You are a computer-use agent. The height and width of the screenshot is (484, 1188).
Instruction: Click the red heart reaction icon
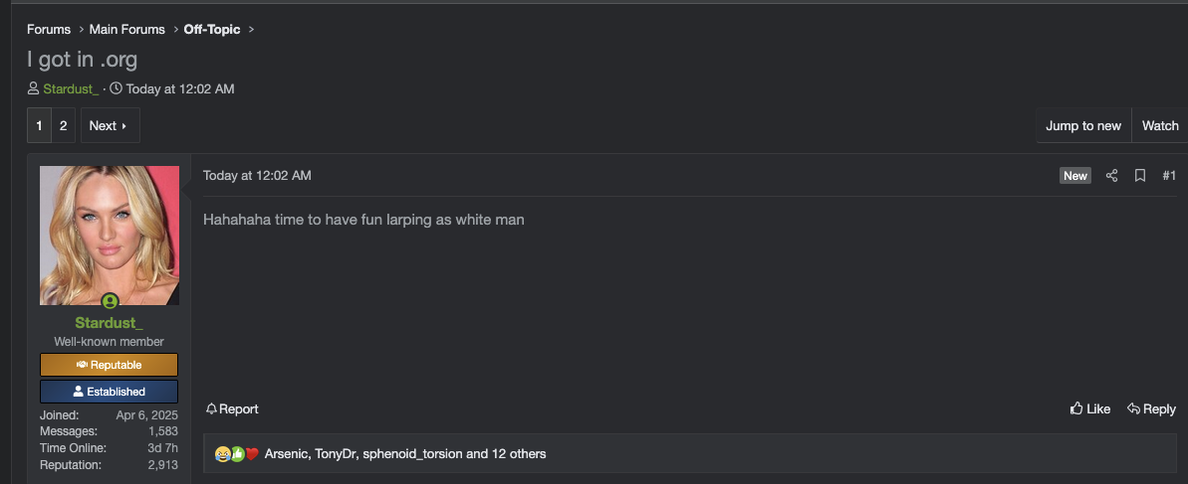pyautogui.click(x=252, y=454)
